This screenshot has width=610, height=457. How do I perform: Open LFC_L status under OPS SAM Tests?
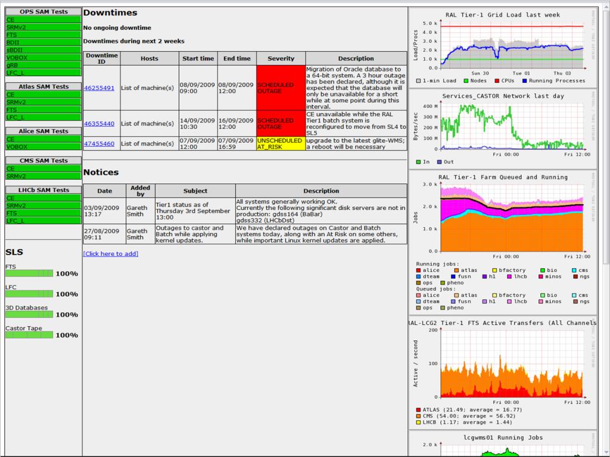43,73
